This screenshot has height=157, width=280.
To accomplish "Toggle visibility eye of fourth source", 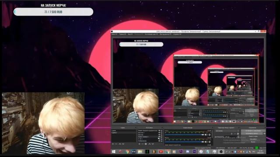I will pyautogui.click(x=159, y=137).
